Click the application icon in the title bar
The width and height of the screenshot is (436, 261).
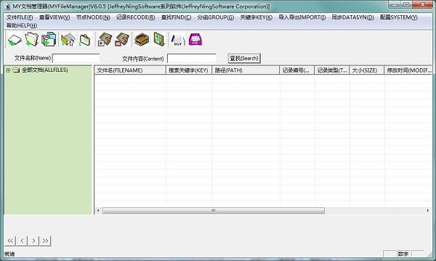8,7
